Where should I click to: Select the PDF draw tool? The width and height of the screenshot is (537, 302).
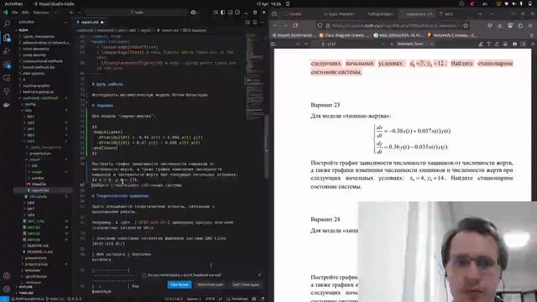point(497,44)
